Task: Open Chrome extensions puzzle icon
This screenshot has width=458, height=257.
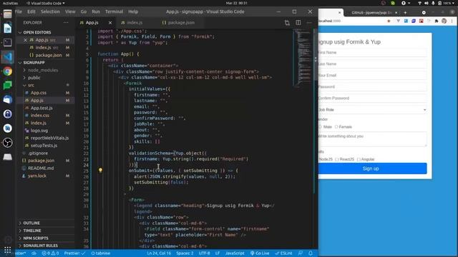Action: click(437, 21)
